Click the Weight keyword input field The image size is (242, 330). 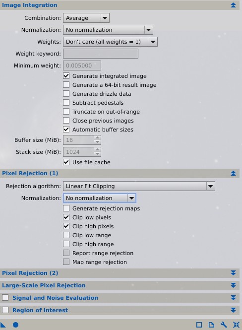click(x=101, y=54)
